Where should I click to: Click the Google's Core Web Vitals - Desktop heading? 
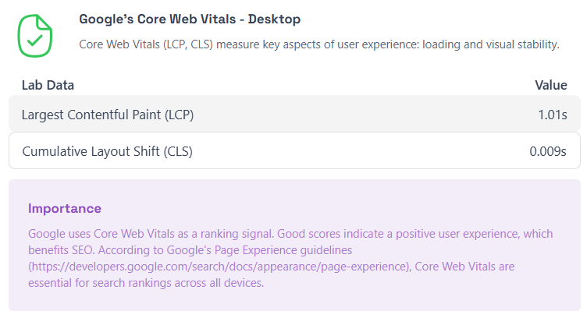(190, 19)
